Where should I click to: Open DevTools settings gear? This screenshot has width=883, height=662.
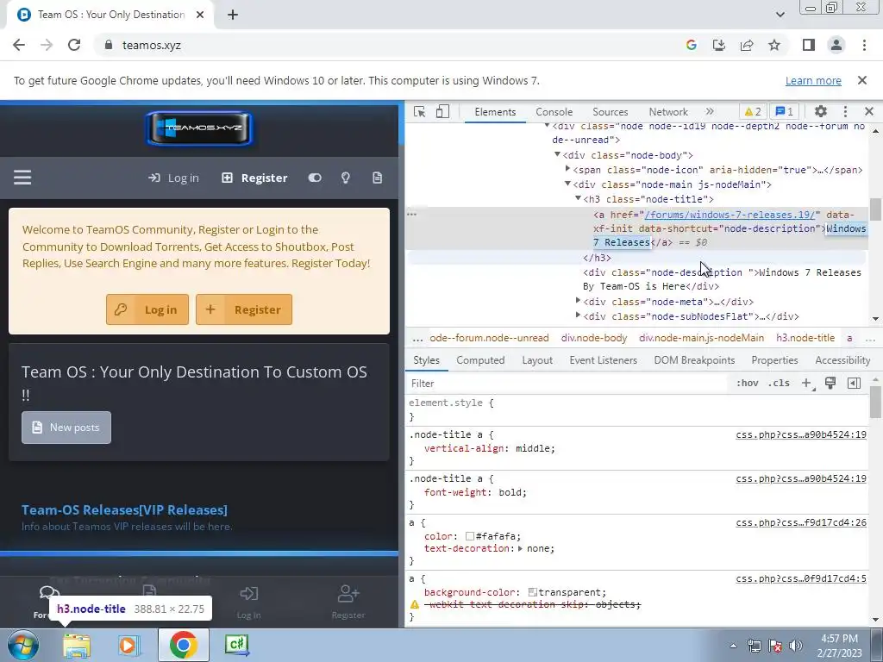click(x=821, y=111)
